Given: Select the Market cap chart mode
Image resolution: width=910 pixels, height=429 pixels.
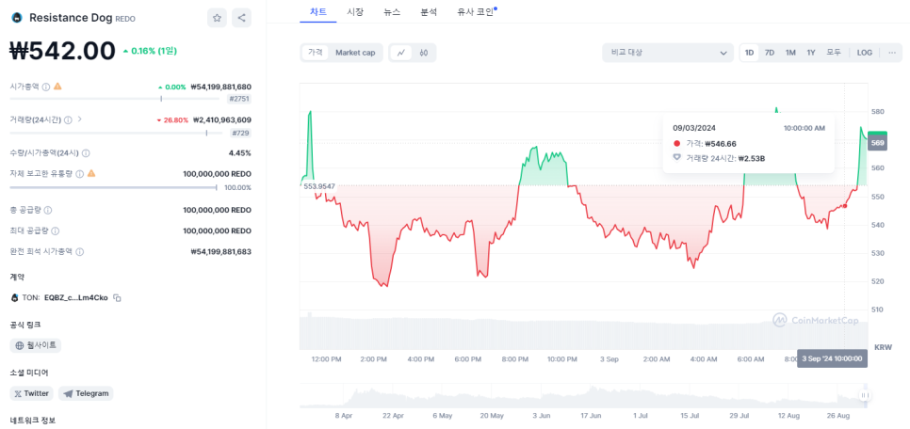Looking at the screenshot, I should click(x=355, y=53).
